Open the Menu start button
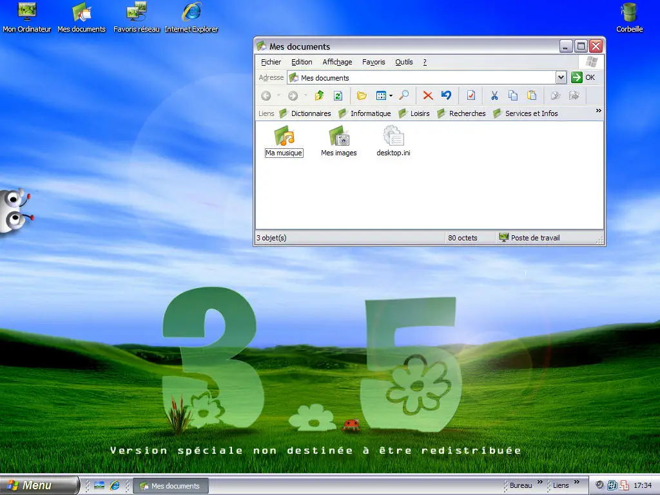The height and width of the screenshot is (495, 660). pyautogui.click(x=39, y=485)
